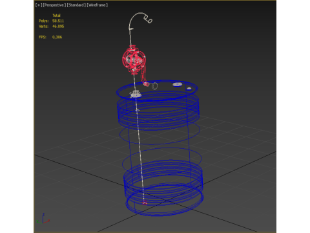Select the blue barrel wireframe object
The image size is (310, 233).
(x=160, y=149)
